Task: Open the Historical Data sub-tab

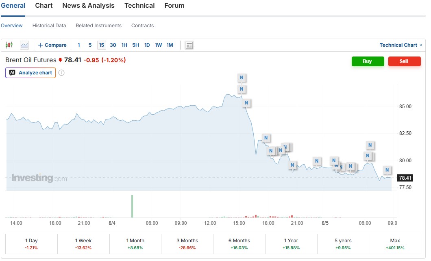Action: point(49,26)
